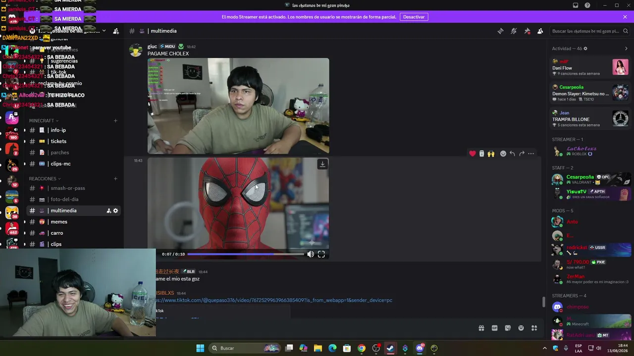634x356 pixels.
Task: Dismiss the Streamer mode banner
Action: 625,17
